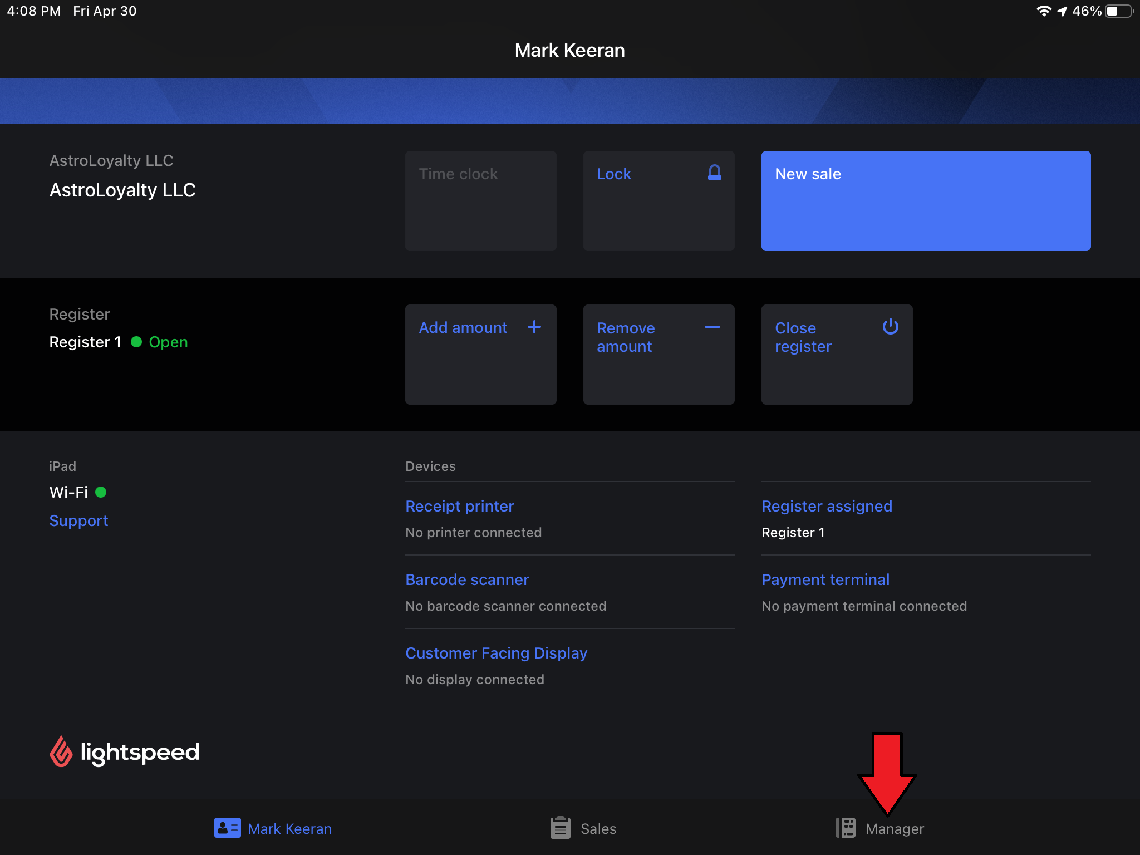Tap the Lightspeed flame logo

tap(61, 752)
